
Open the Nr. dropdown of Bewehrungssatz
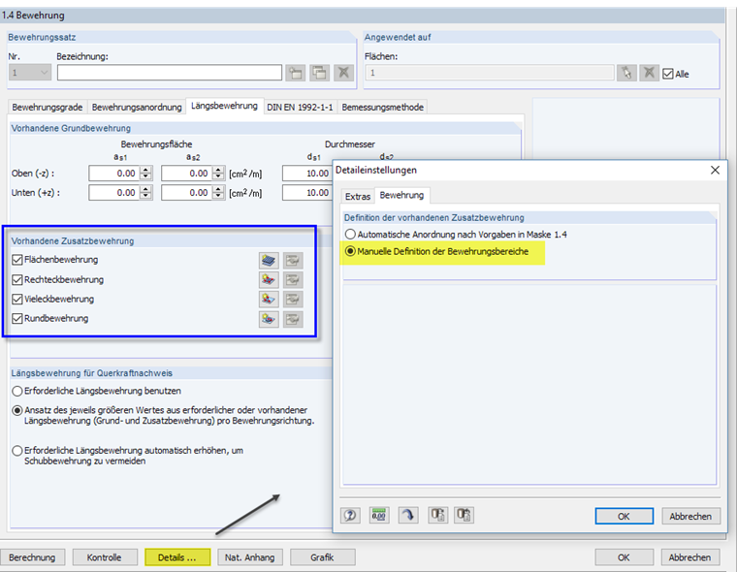click(30, 73)
